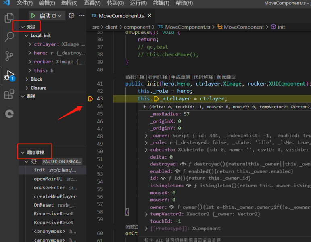Click 'src' in the breadcrumb path

(x=96, y=27)
